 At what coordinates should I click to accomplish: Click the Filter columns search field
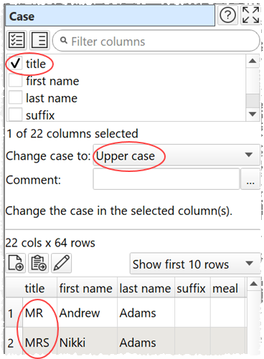click(x=156, y=41)
